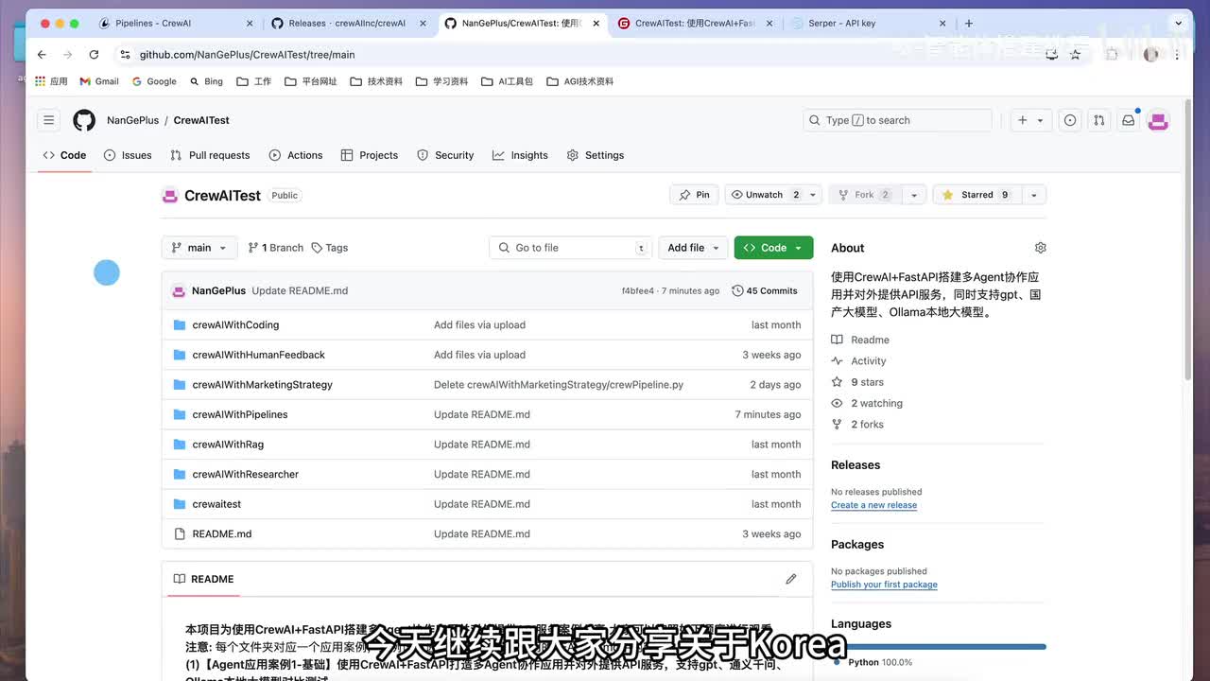Click the Type / to search box
1210x681 pixels.
point(897,120)
